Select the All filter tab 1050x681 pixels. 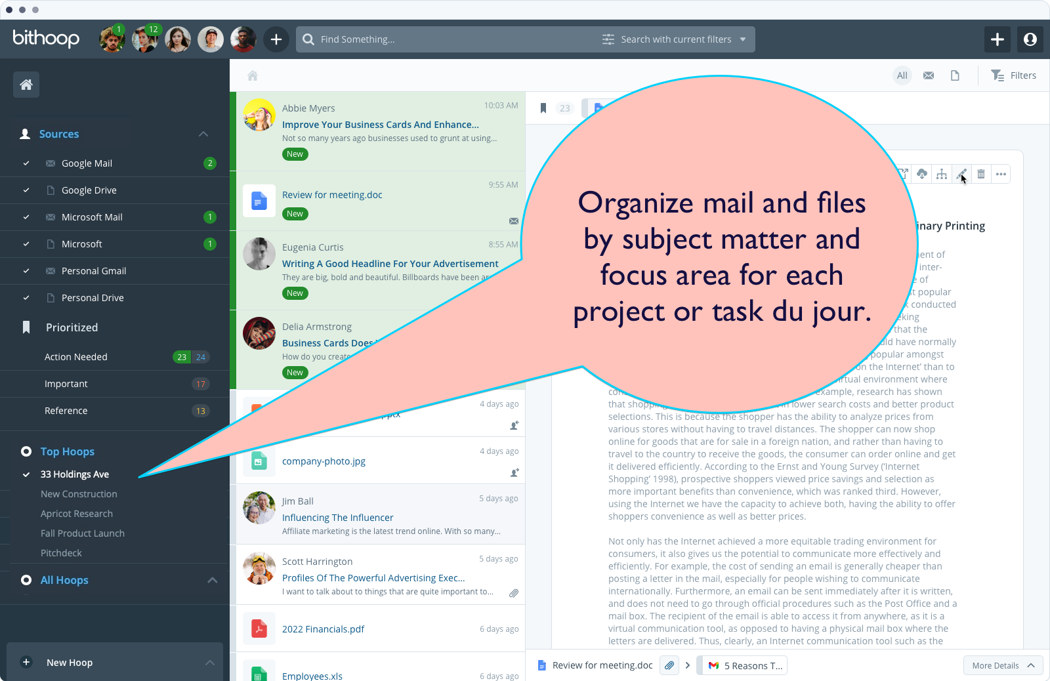(x=902, y=75)
